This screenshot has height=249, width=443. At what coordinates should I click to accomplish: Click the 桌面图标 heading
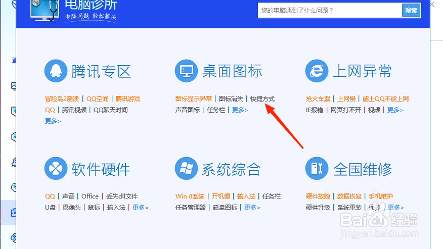(x=232, y=71)
